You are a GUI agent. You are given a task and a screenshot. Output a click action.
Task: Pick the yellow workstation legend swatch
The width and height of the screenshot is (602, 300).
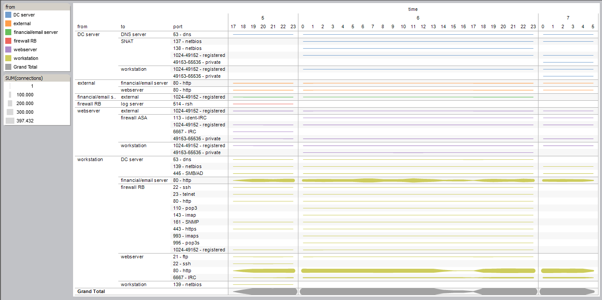point(8,58)
